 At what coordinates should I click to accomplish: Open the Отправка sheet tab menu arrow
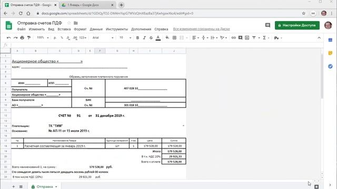pos(56,187)
